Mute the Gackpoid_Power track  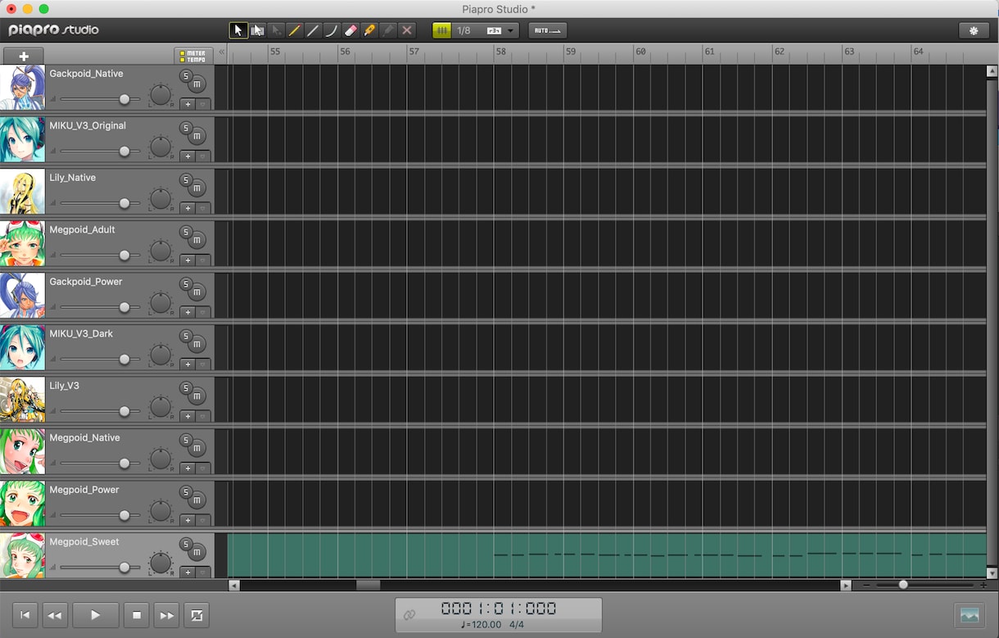[x=197, y=292]
